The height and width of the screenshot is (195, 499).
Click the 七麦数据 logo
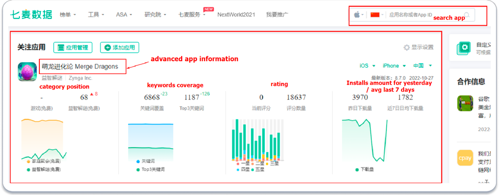[x=31, y=15]
